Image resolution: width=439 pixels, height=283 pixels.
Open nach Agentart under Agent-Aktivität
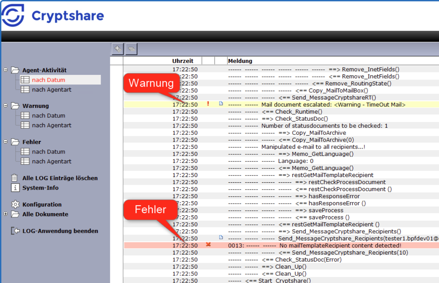click(52, 90)
